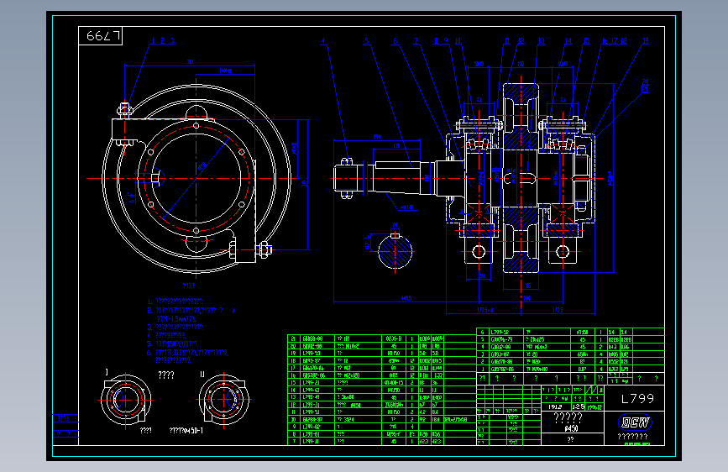The image size is (728, 472).
Task: Select part callout number 15
Action: pos(587,41)
